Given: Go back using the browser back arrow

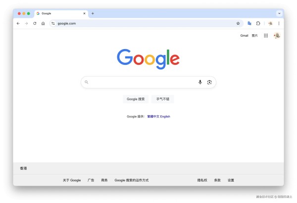Looking at the screenshot, I should tap(18, 23).
